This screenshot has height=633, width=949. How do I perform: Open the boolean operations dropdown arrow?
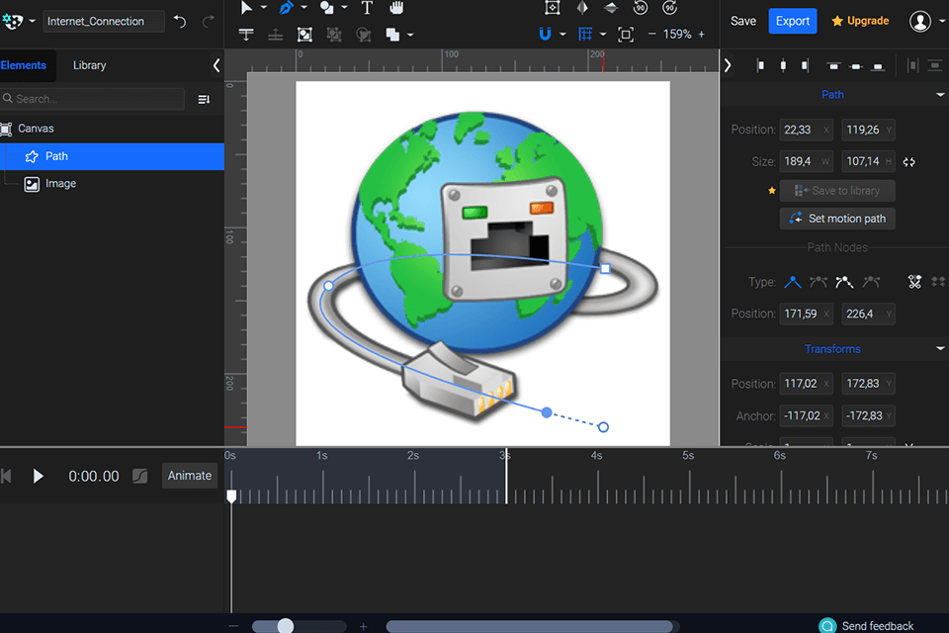click(410, 36)
